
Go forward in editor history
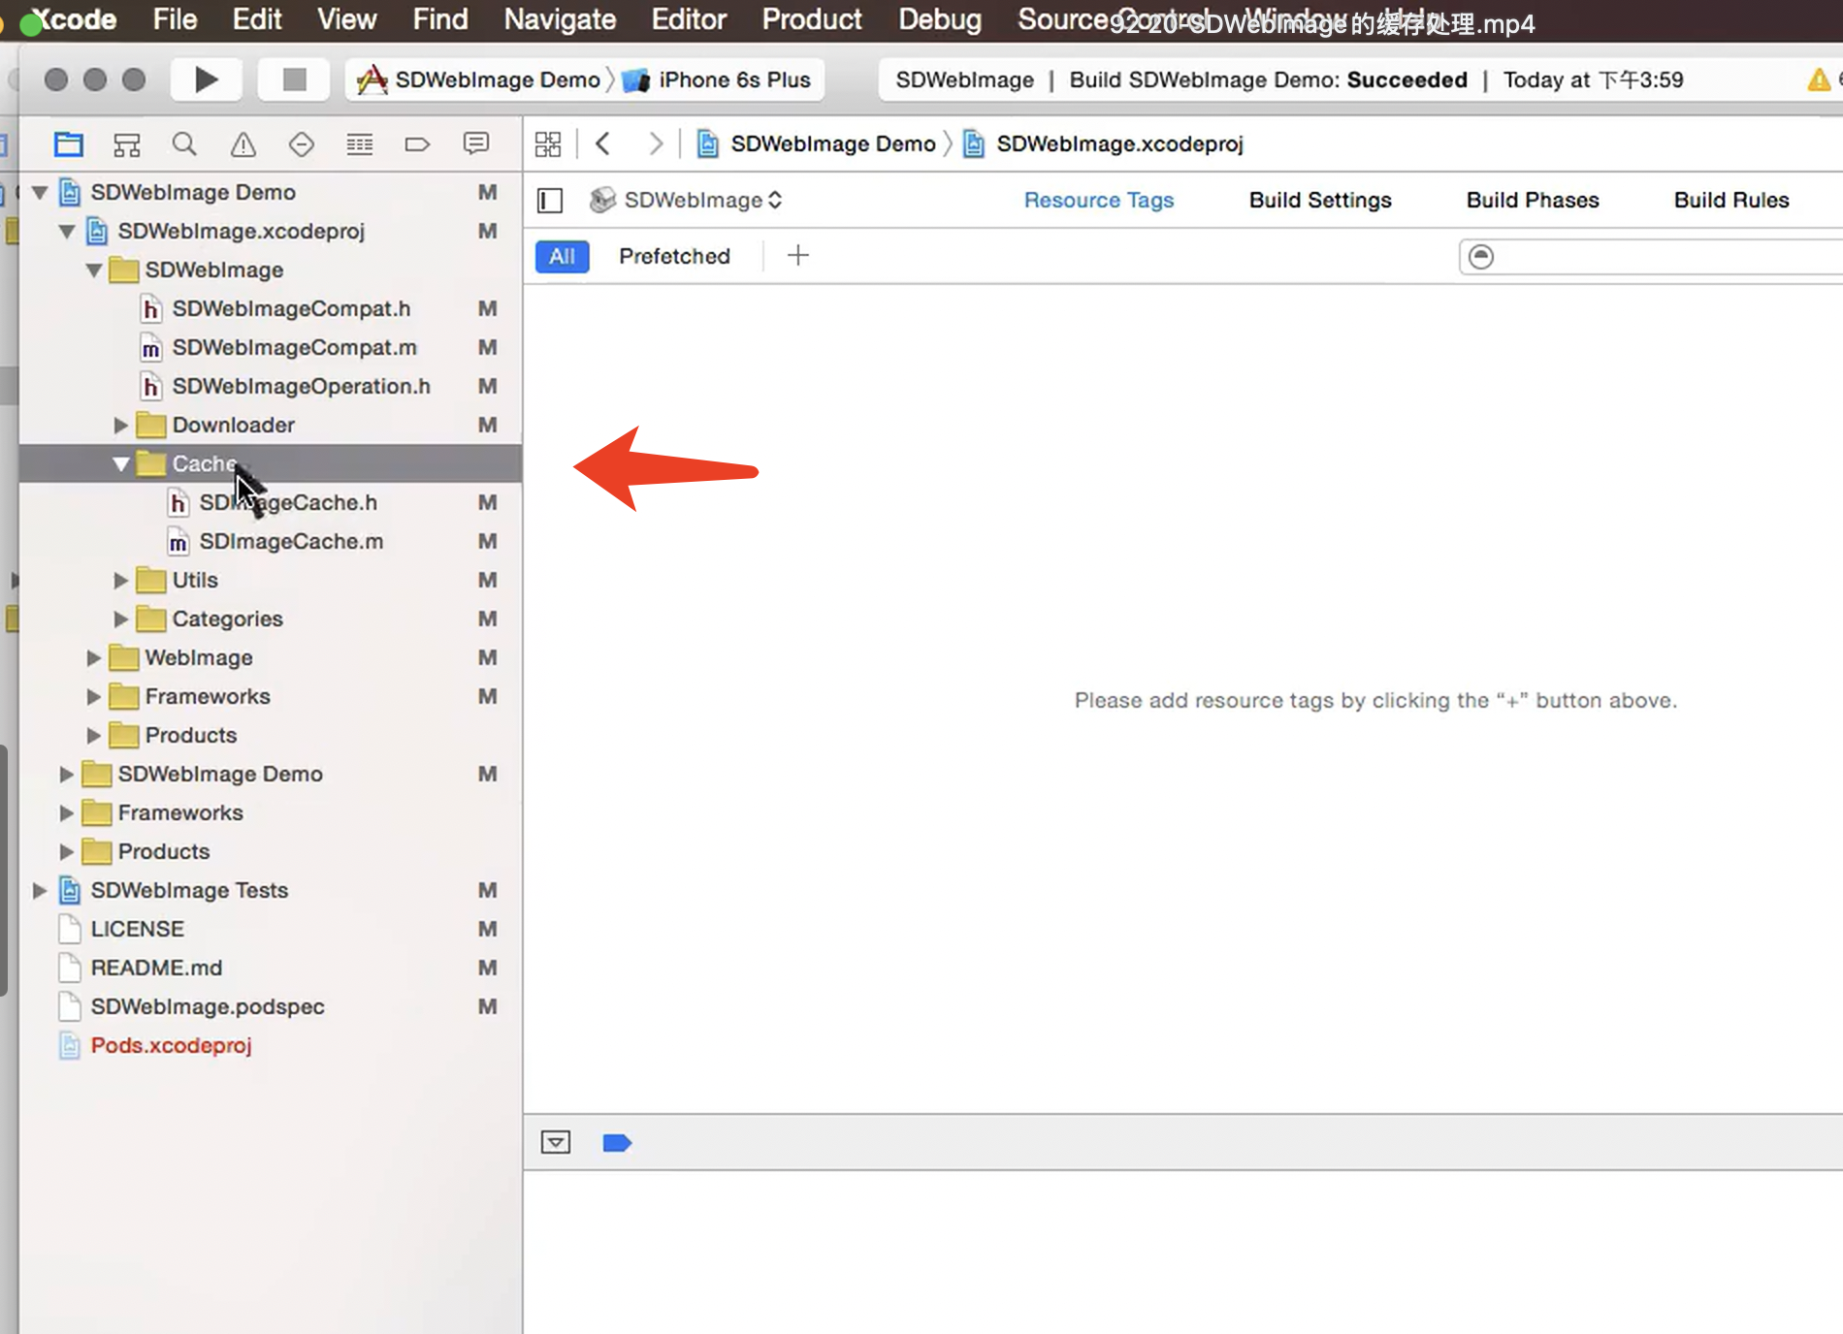[x=656, y=144]
